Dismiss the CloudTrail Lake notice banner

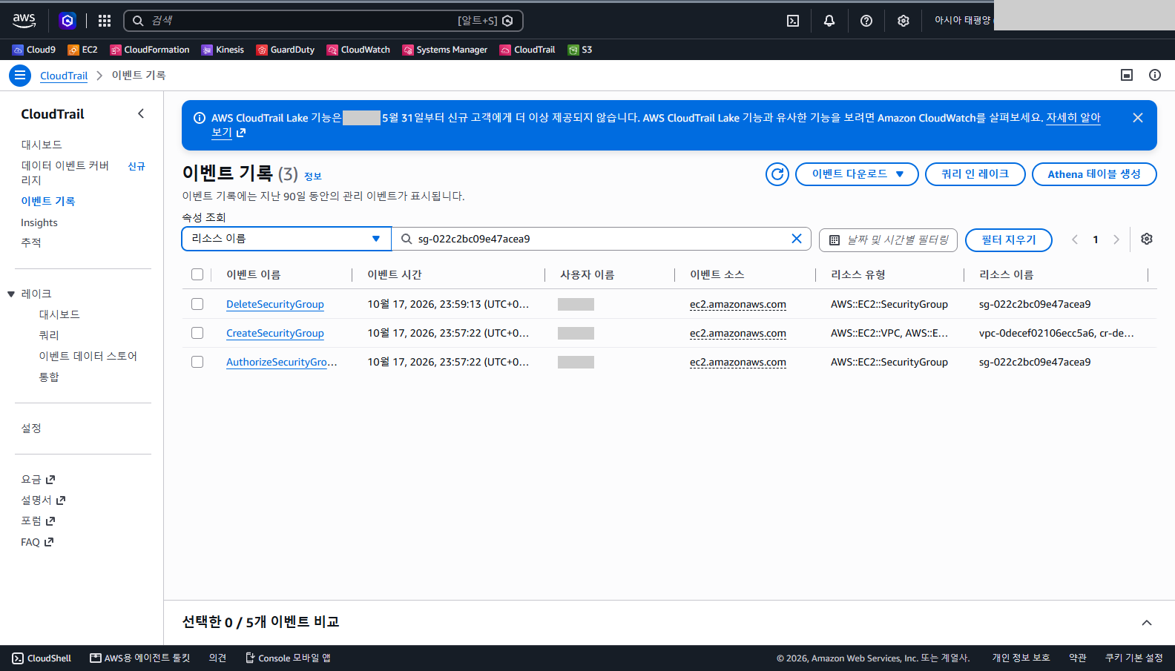1138,118
